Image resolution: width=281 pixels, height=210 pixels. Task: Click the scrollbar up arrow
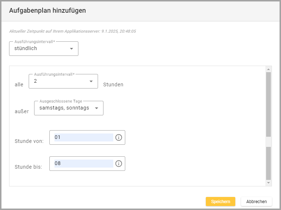pos(268,69)
